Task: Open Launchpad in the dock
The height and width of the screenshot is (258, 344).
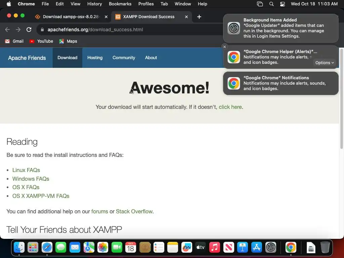Action: pos(33,248)
